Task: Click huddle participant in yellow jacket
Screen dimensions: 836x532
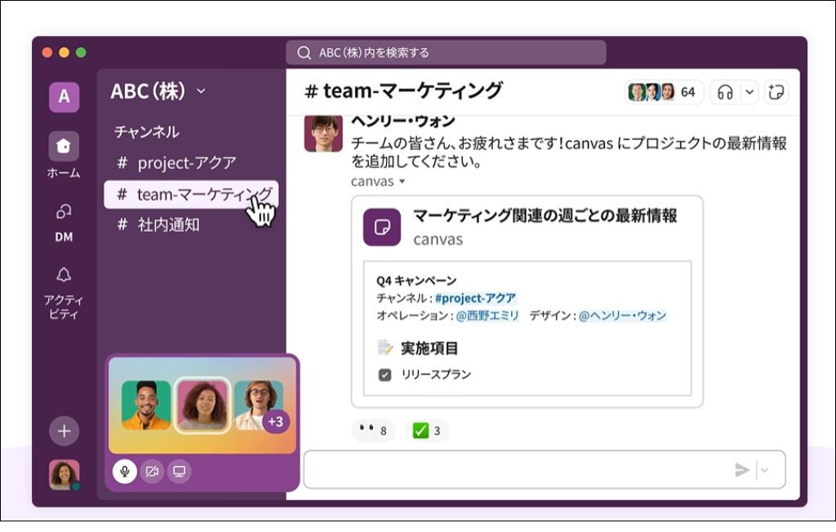Action: click(x=147, y=406)
